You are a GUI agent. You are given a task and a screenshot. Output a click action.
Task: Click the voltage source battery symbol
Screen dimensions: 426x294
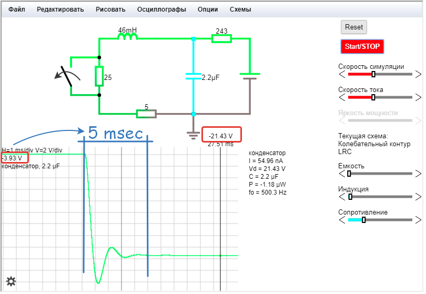[x=250, y=76]
